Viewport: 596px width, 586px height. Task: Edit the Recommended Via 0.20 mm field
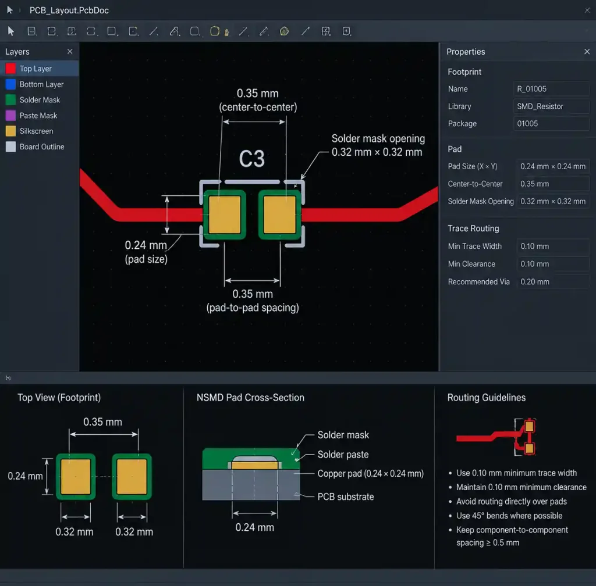click(x=553, y=281)
